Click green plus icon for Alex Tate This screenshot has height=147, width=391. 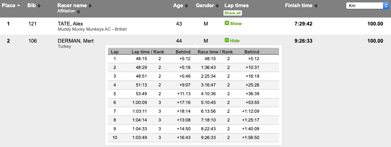pos(227,23)
